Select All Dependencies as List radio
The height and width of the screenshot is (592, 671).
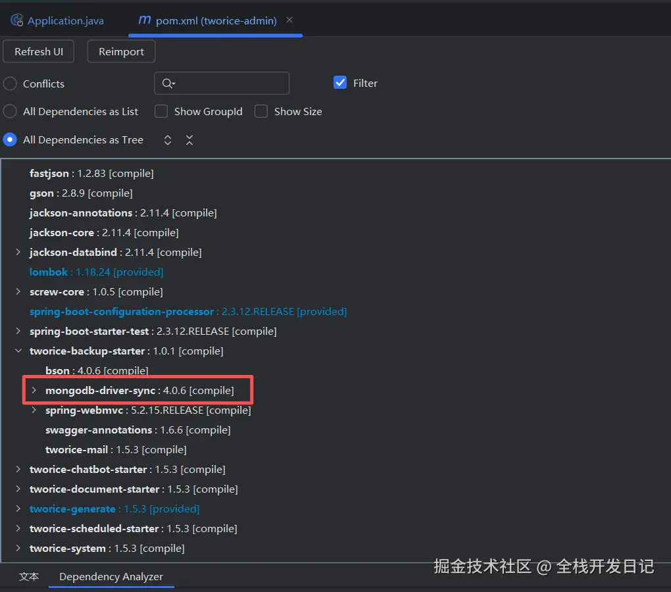10,111
